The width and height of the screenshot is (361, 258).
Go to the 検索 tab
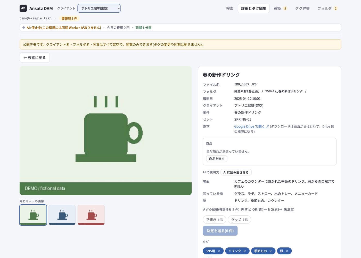coord(230,8)
